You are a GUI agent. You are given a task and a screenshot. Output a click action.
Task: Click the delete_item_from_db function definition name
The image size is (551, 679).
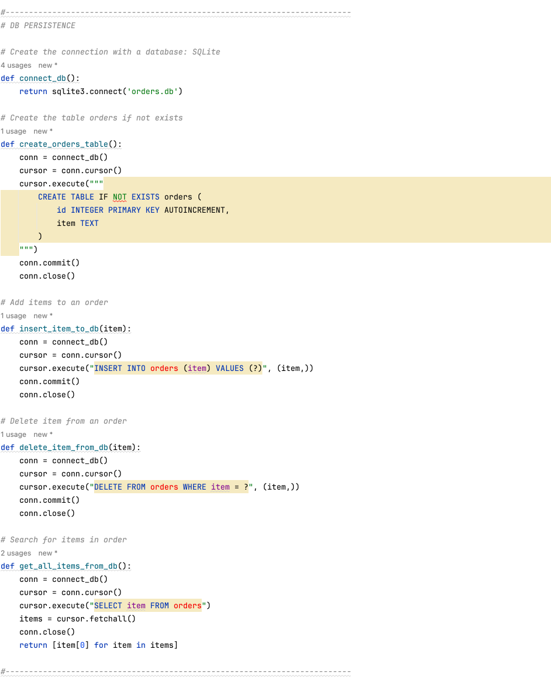click(64, 448)
